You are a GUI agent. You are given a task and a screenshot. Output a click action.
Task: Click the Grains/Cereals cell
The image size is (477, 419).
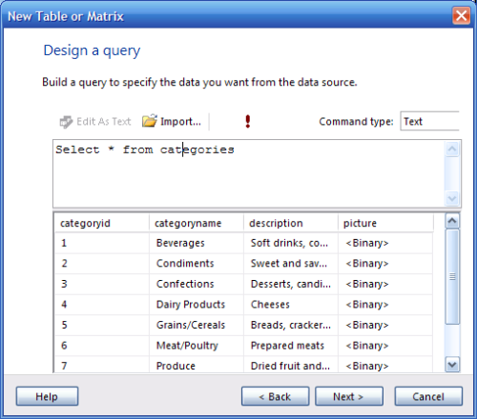point(197,325)
